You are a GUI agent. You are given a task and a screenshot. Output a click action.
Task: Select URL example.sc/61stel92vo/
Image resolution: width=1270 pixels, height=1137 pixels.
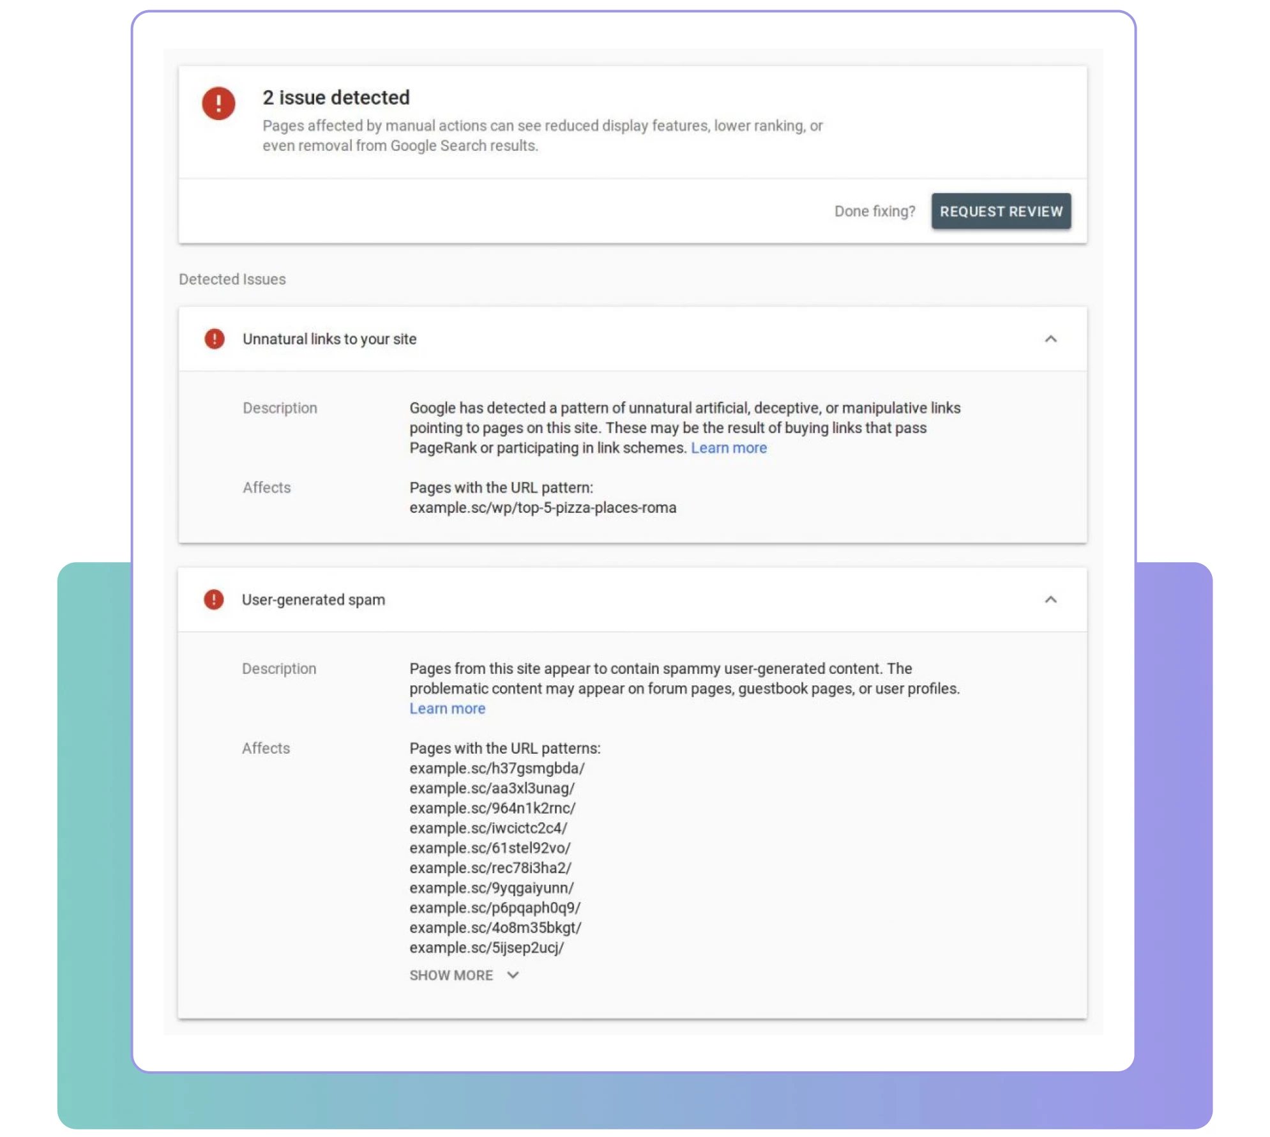[490, 848]
